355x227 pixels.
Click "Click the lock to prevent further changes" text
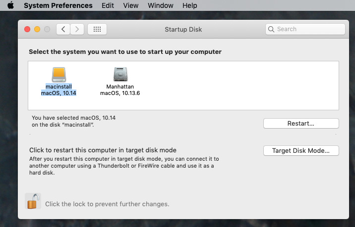click(107, 204)
